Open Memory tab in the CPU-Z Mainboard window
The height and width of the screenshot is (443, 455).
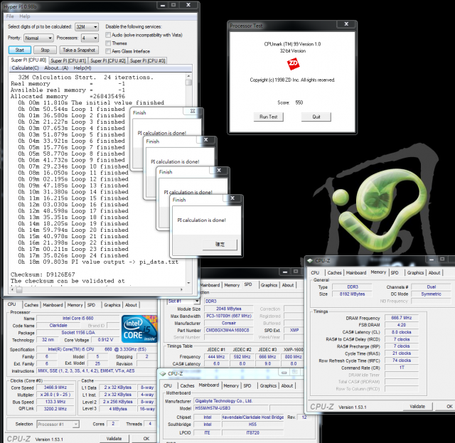click(231, 385)
